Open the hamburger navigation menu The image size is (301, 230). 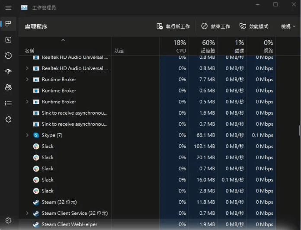tap(8, 8)
